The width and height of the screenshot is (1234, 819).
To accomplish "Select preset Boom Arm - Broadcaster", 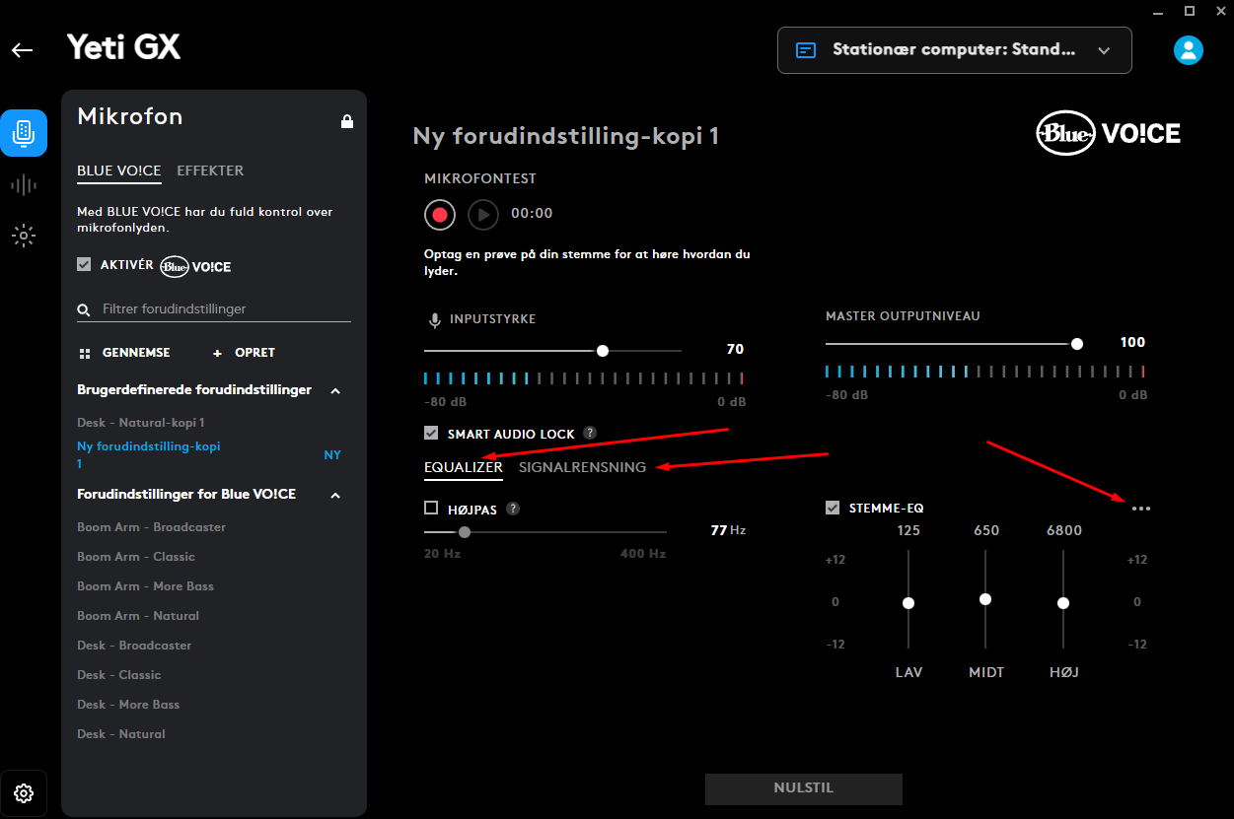I will tap(152, 527).
